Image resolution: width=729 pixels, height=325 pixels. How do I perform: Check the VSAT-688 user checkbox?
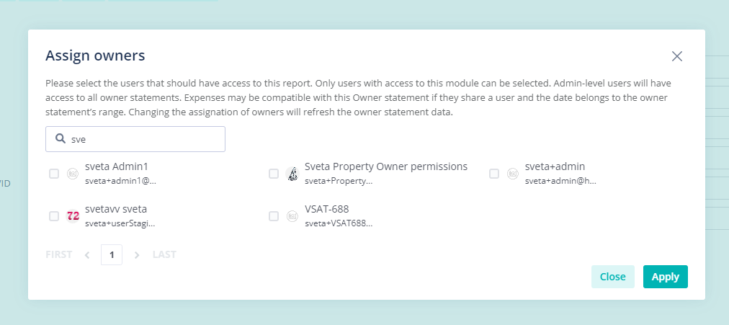tap(274, 215)
